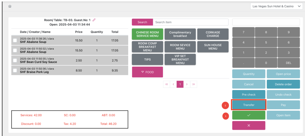Click inside the Search item field
Viewport: 305px width, 136px height.
pos(190,22)
